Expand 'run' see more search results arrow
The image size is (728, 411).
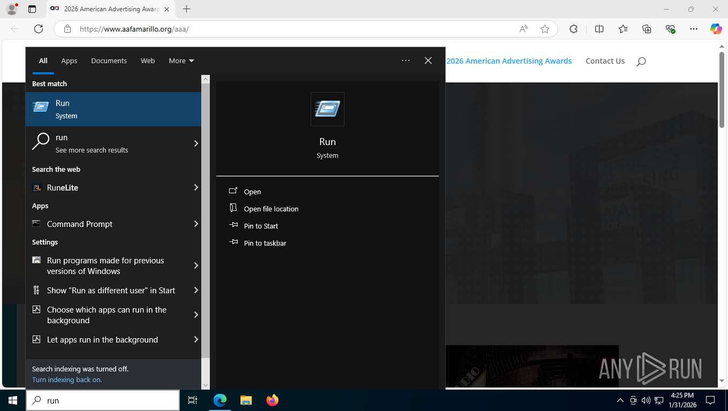[196, 143]
